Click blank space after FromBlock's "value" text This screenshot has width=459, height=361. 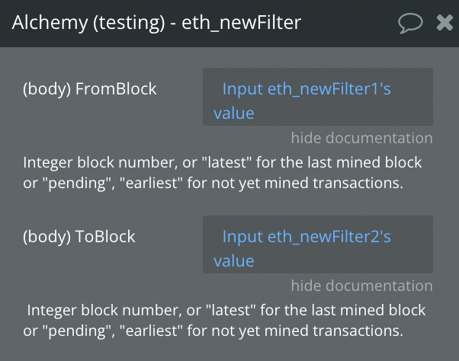pos(342,113)
